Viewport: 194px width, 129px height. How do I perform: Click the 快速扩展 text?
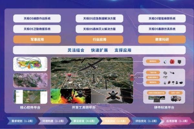tap(99, 50)
